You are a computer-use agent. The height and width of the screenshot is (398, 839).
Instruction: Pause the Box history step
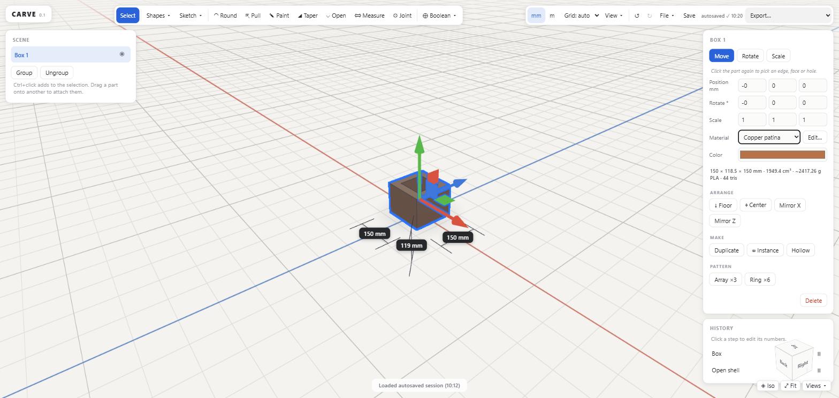pyautogui.click(x=819, y=354)
